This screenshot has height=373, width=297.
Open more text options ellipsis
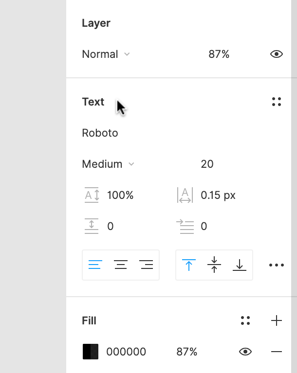point(277,265)
